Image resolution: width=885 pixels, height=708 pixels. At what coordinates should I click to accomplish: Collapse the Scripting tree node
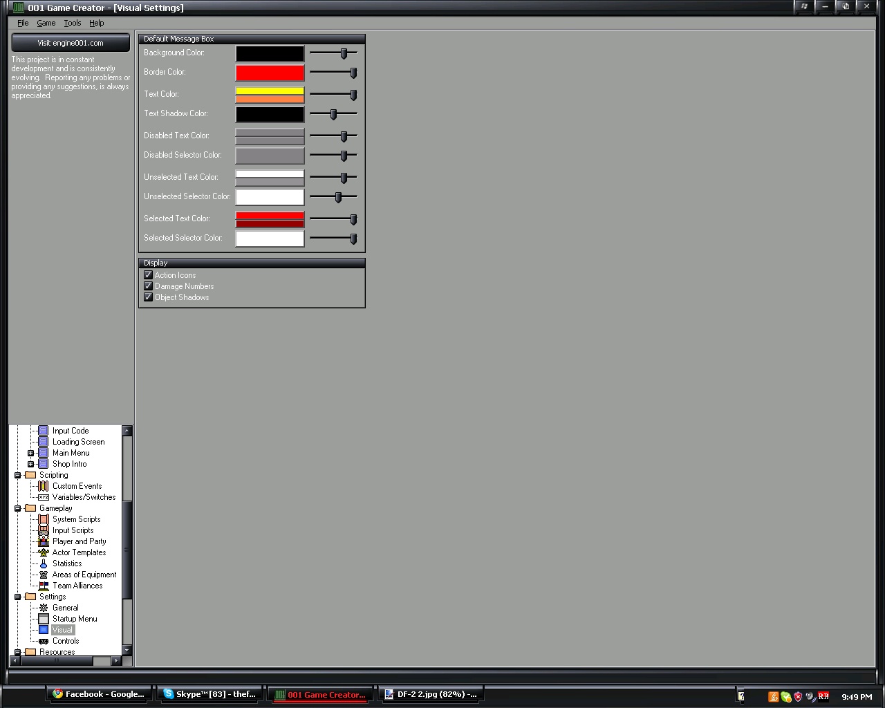click(x=17, y=475)
